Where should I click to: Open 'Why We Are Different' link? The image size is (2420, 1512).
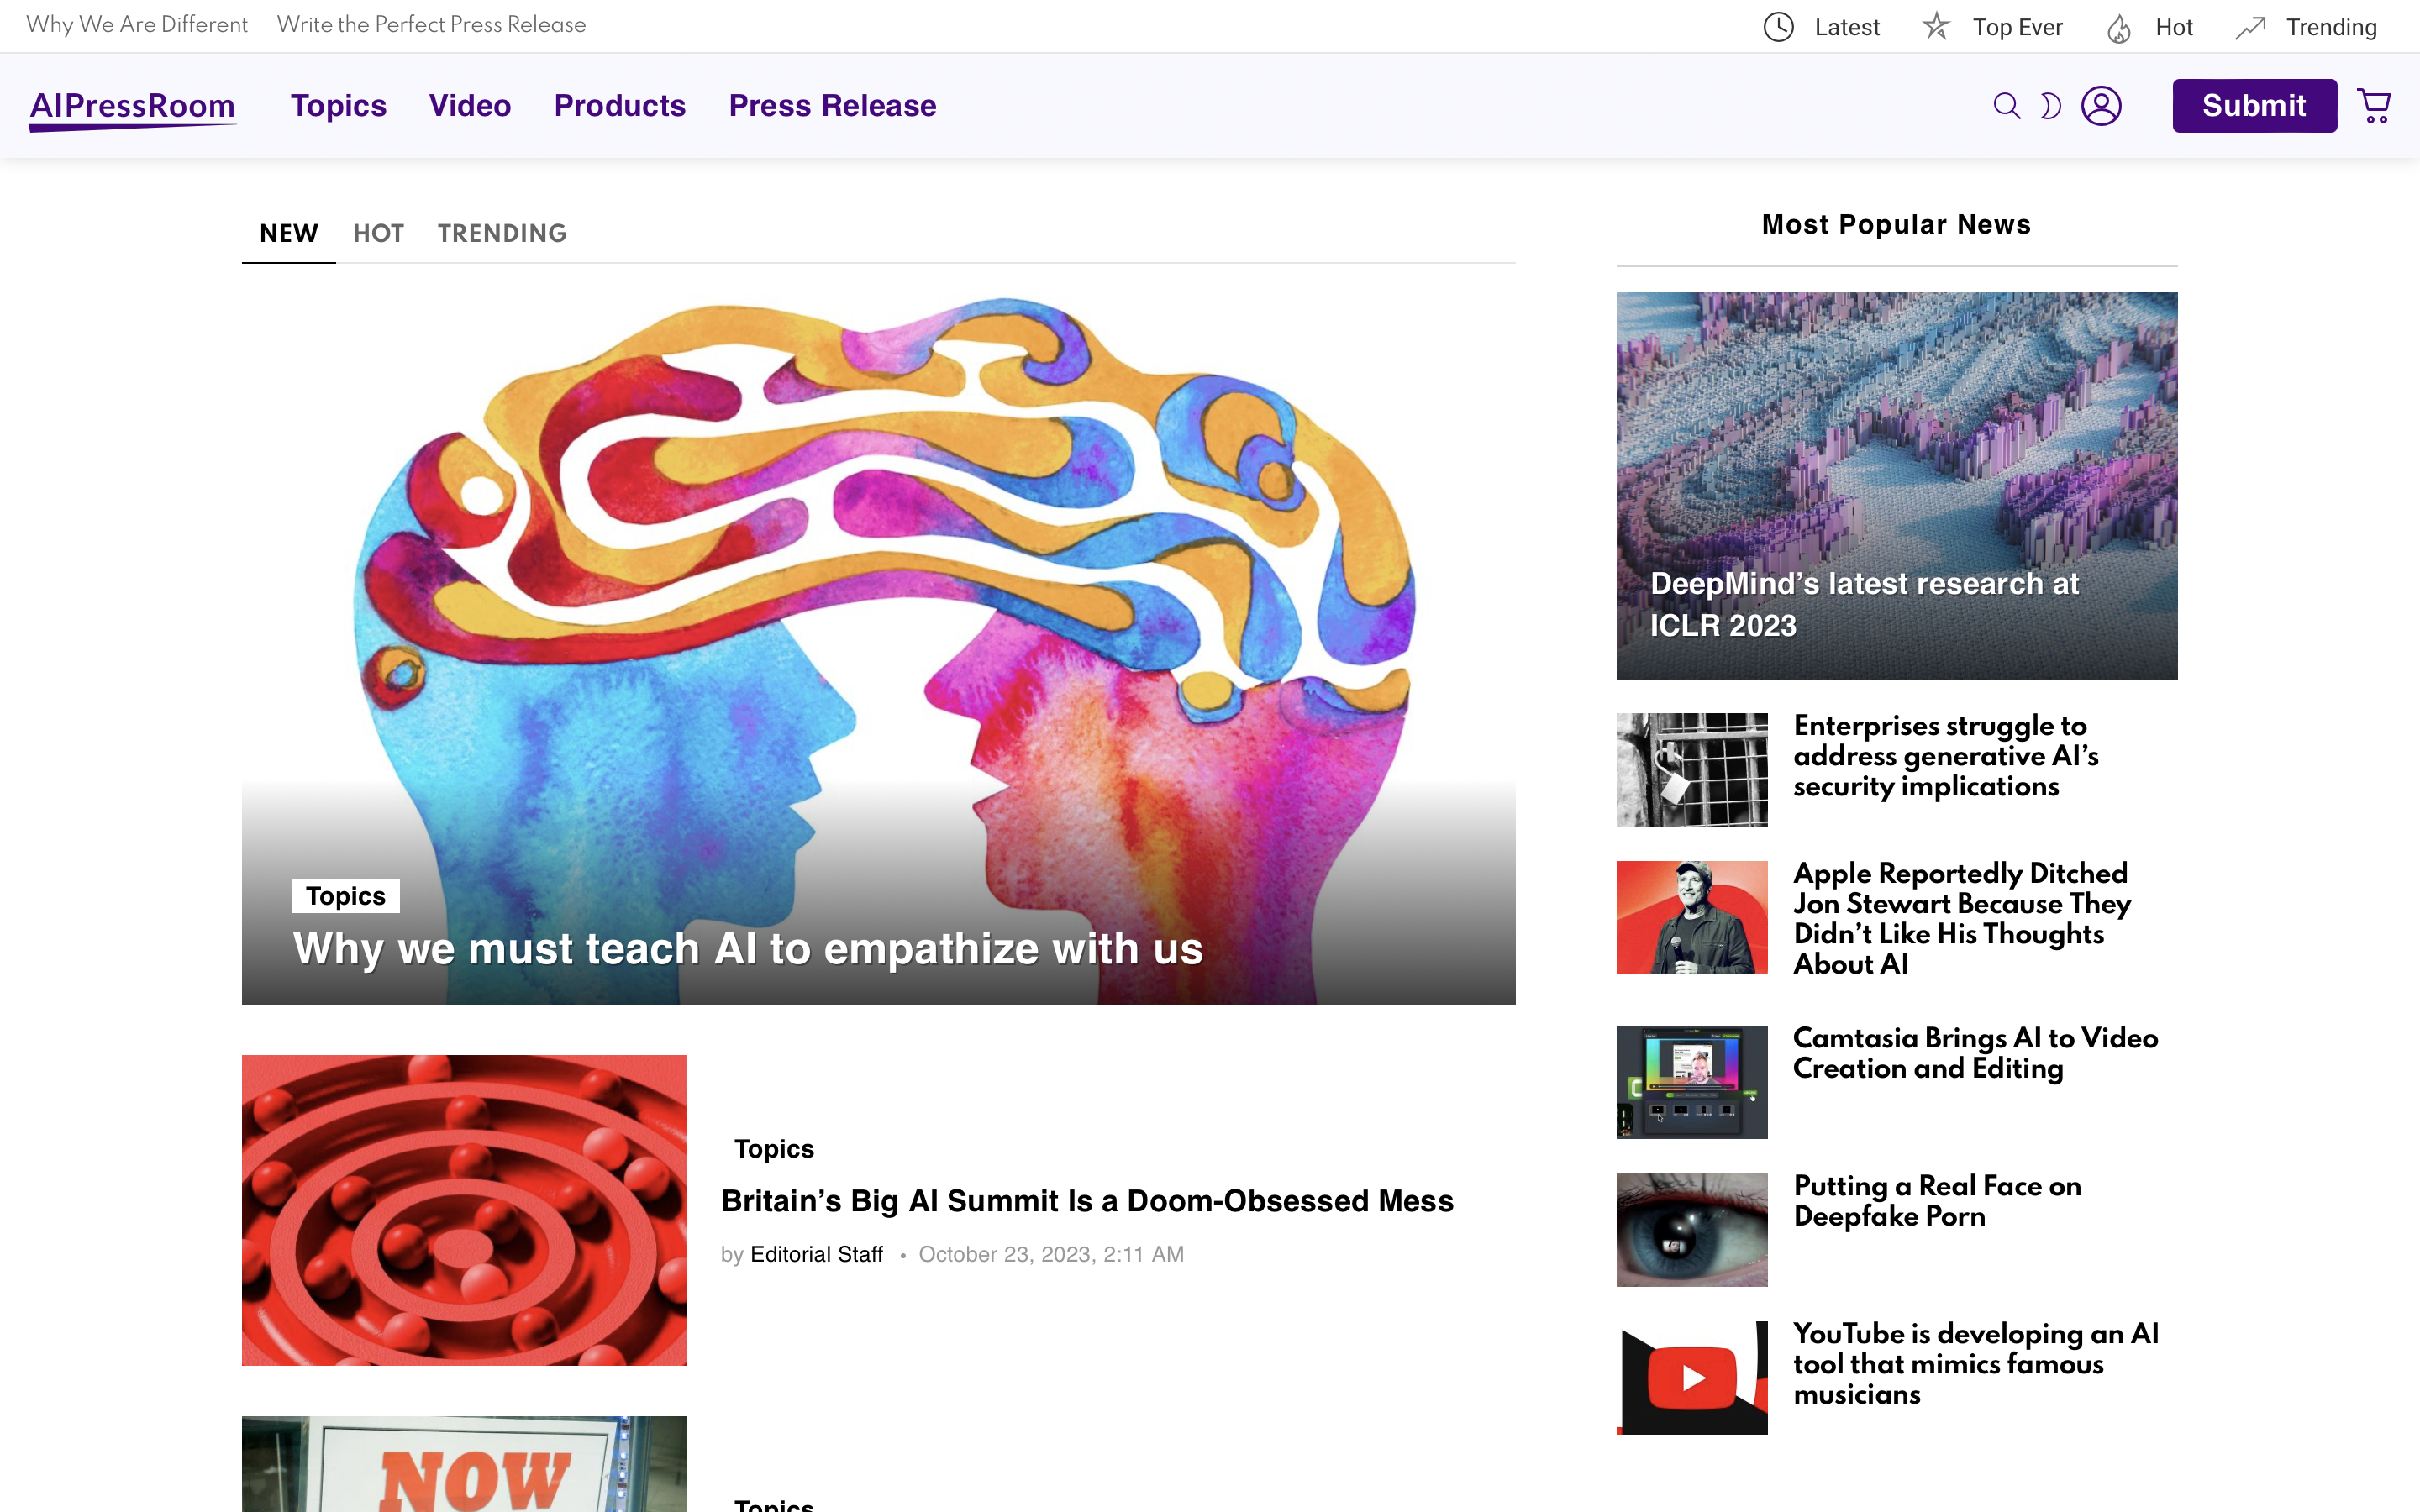click(137, 25)
